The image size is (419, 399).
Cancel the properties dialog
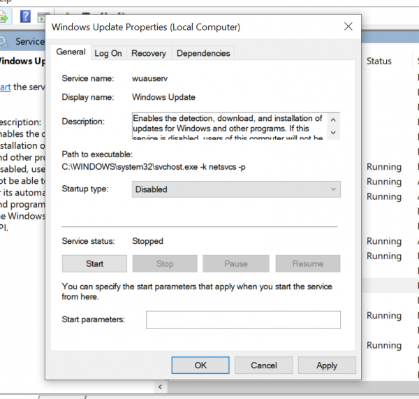coord(263,365)
